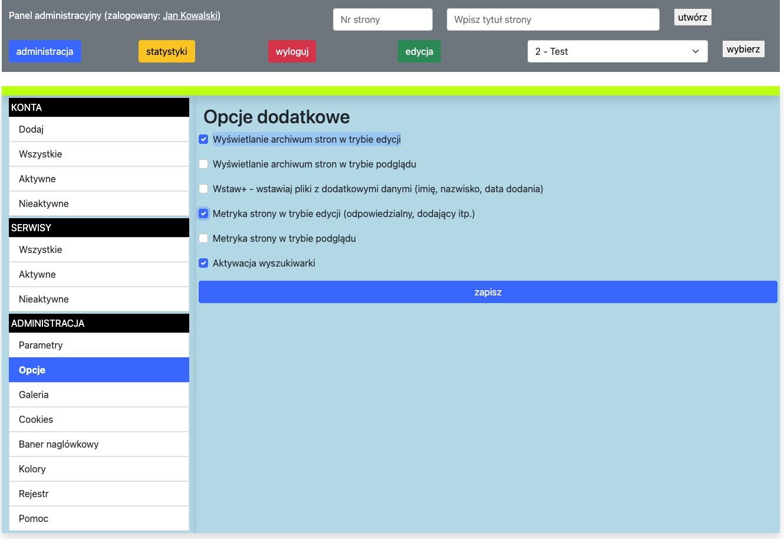784x539 pixels.
Task: Click the utwórz button
Action: [x=692, y=17]
